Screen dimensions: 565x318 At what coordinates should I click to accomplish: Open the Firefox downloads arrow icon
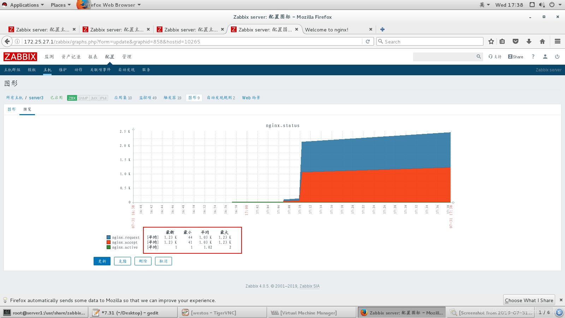[x=529, y=41]
